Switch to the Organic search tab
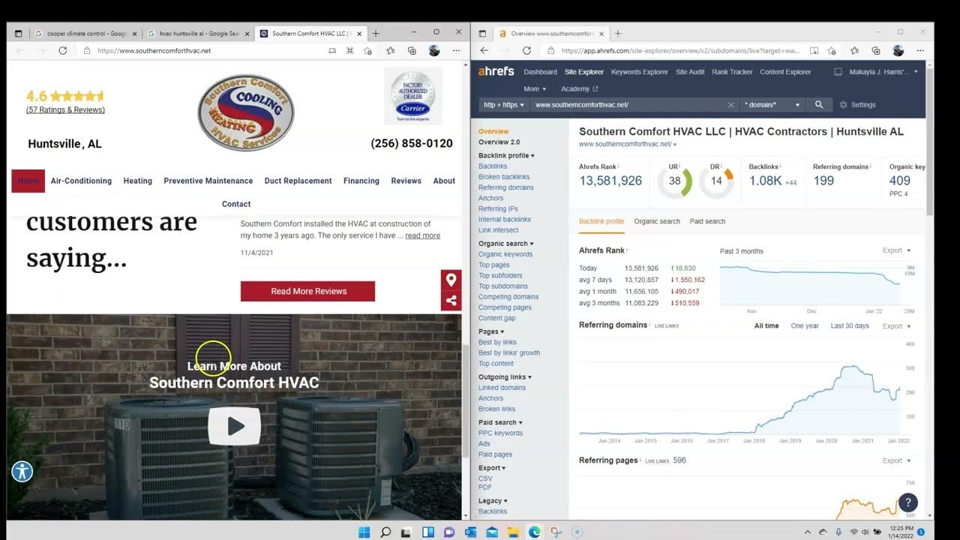 (x=657, y=221)
